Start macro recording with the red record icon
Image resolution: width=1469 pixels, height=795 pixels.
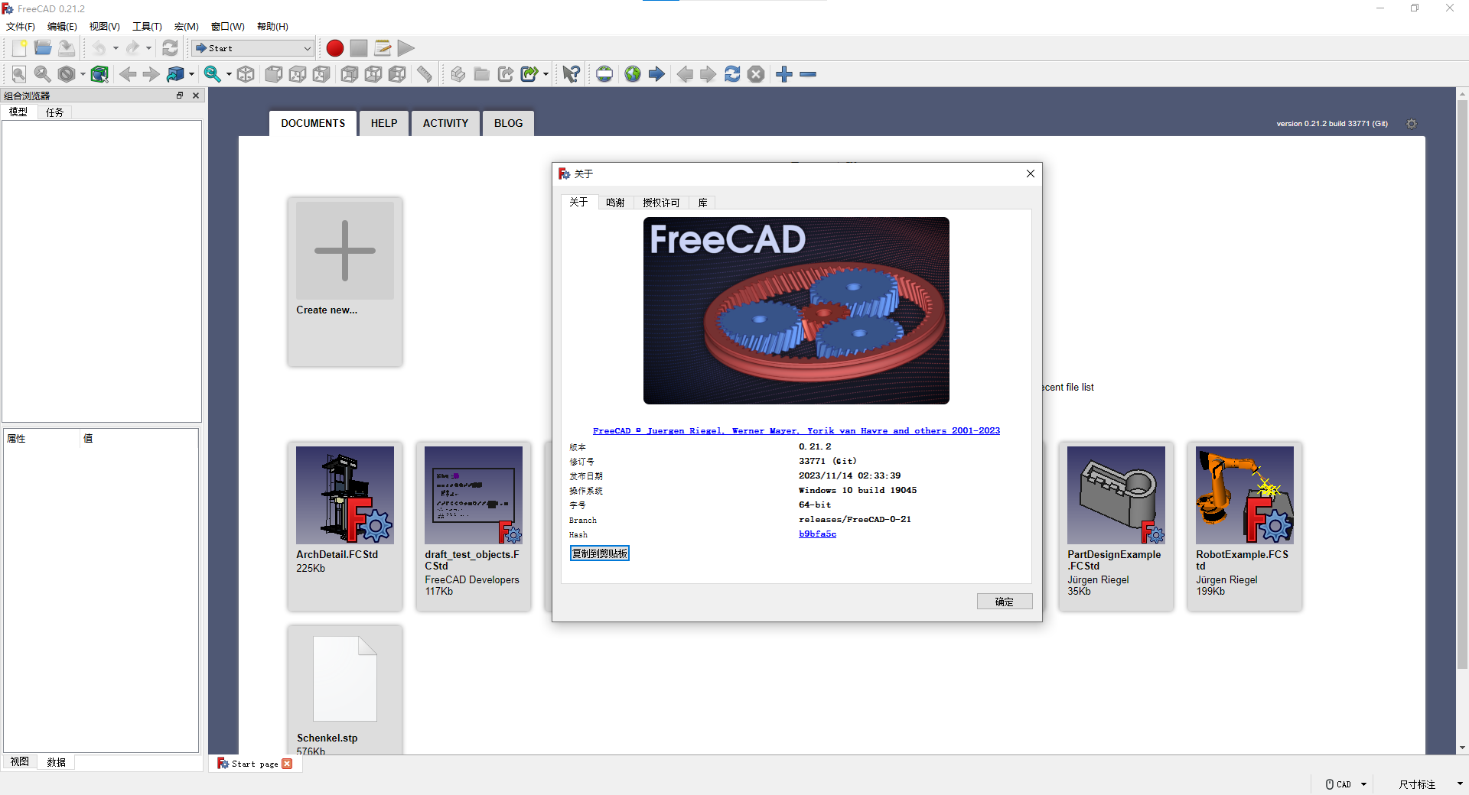(334, 47)
